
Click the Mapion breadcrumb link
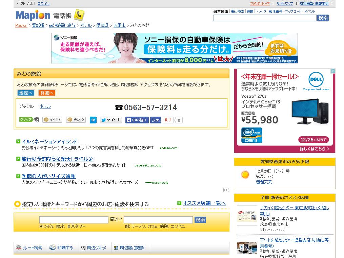click(21, 25)
